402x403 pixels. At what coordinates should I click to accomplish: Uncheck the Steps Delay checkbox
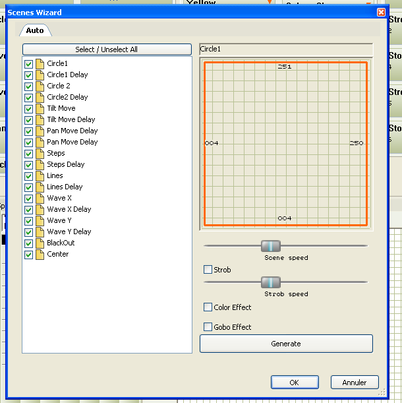point(29,165)
